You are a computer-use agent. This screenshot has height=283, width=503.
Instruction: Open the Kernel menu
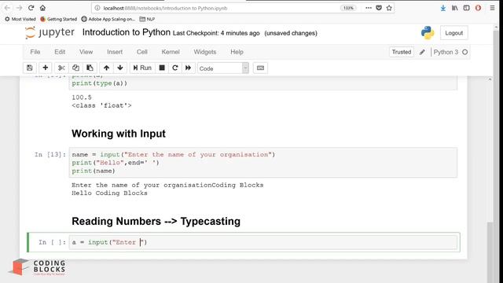[171, 52]
